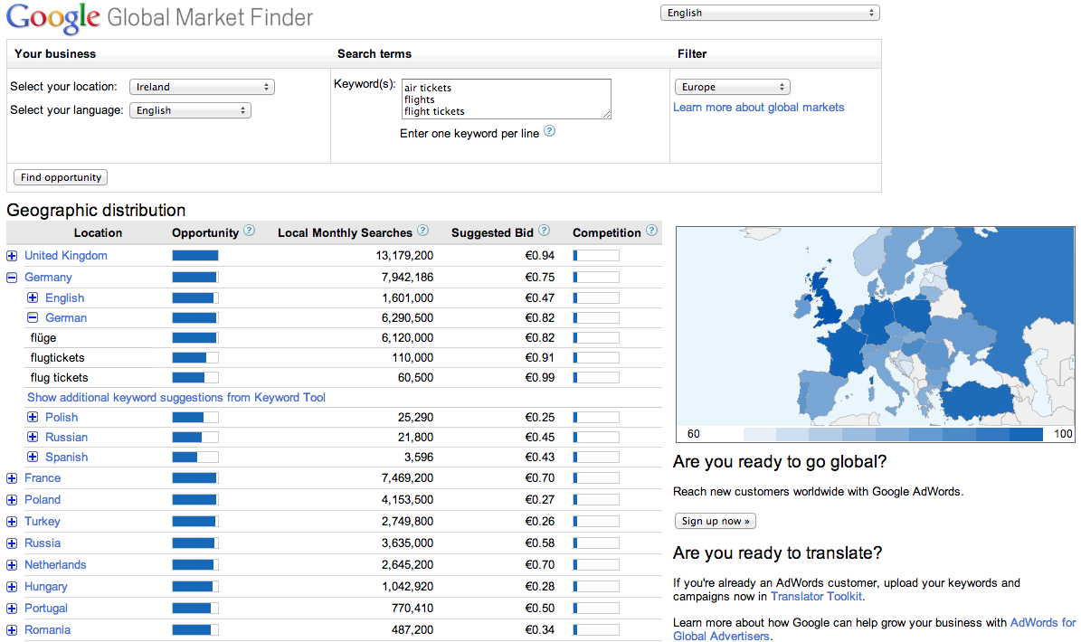This screenshot has height=642, width=1081.
Task: Open the Poland location link
Action: 43,499
